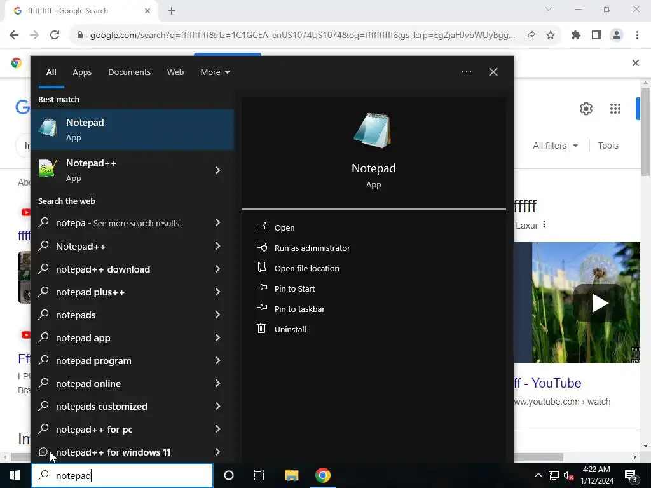Reload the Chrome page

coord(55,36)
